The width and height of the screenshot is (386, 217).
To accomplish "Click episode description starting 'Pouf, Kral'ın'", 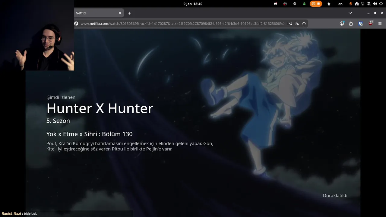I will point(130,146).
